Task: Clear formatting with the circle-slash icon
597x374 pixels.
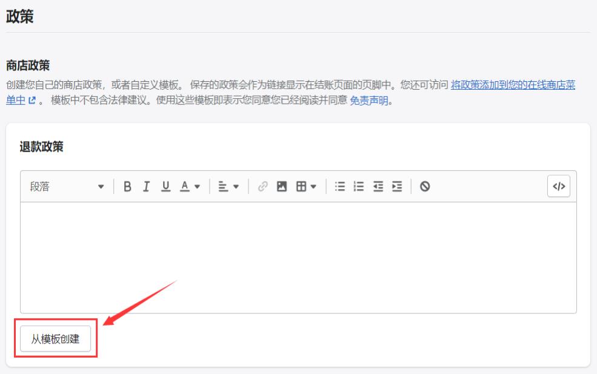Action: (x=425, y=187)
